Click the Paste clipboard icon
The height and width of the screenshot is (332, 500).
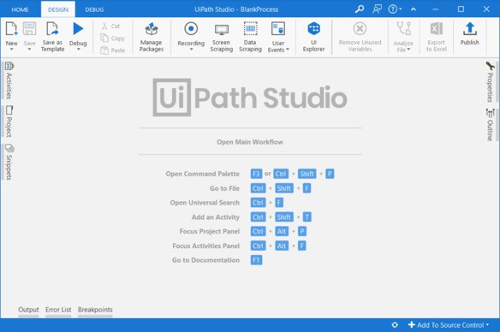pos(104,50)
